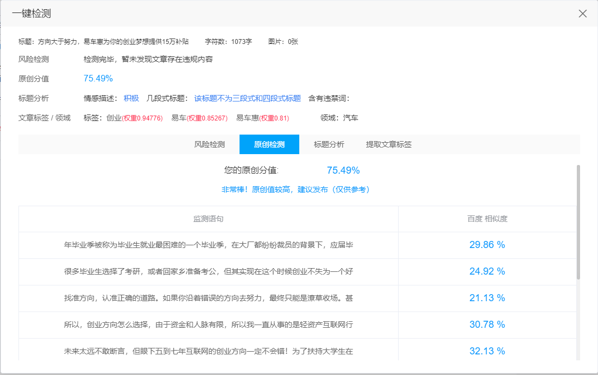The image size is (598, 375).
Task: Click the 积极 sentiment value
Action: click(x=131, y=98)
